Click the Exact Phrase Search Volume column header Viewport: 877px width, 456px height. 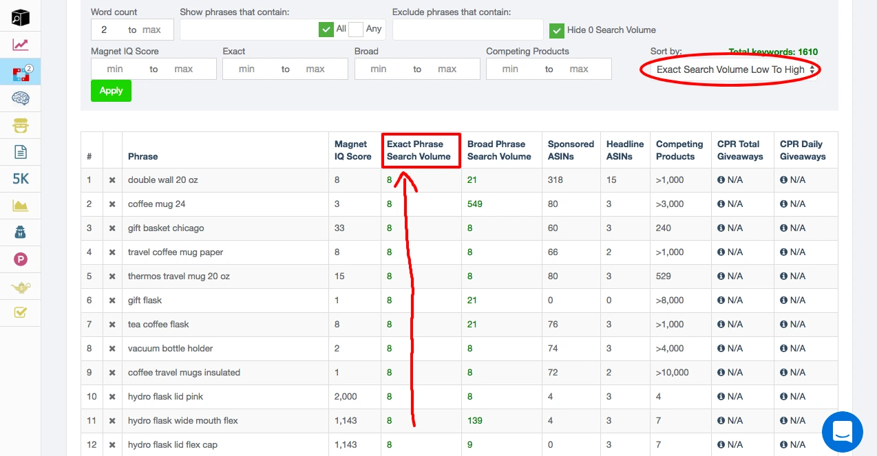click(421, 149)
